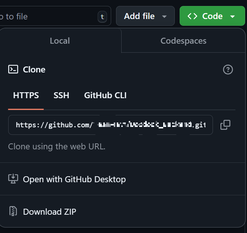Click the ZIP file icon
Screen dimensions: 247x233
click(13, 211)
